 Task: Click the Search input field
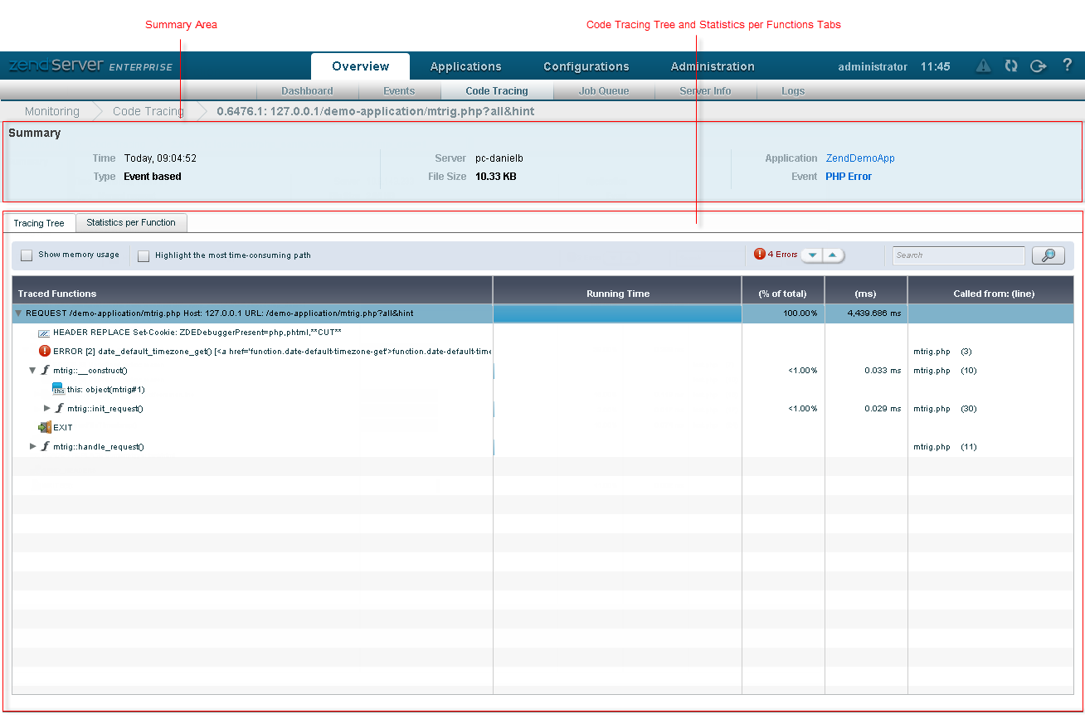(x=958, y=255)
